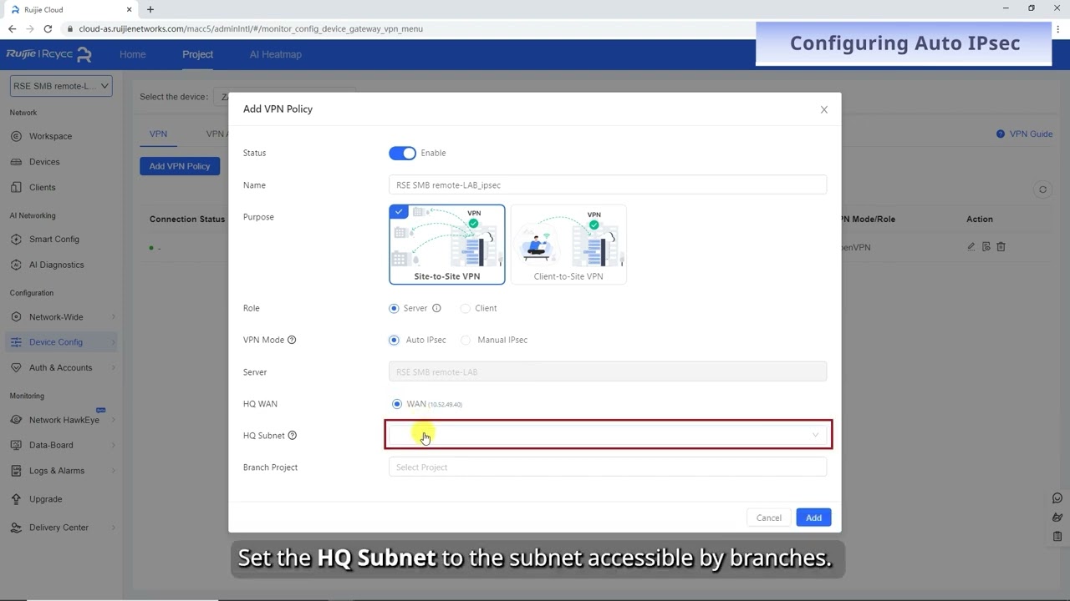
Task: Click the disabled Server field
Action: click(608, 372)
